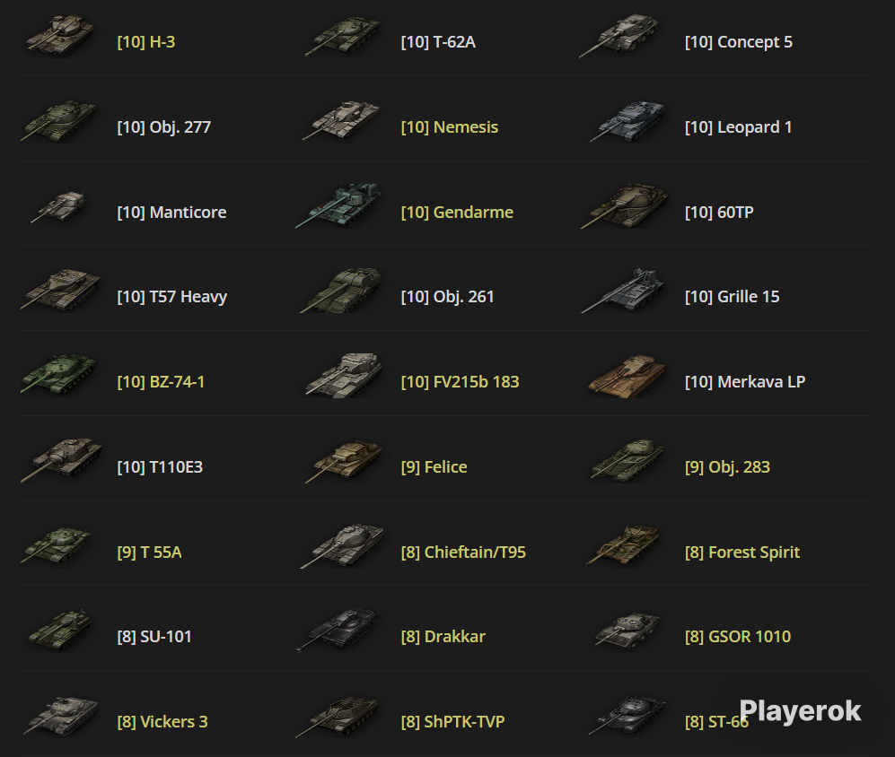The height and width of the screenshot is (757, 895).
Task: Select the "[10] Leopard 1" text
Action: tap(739, 127)
